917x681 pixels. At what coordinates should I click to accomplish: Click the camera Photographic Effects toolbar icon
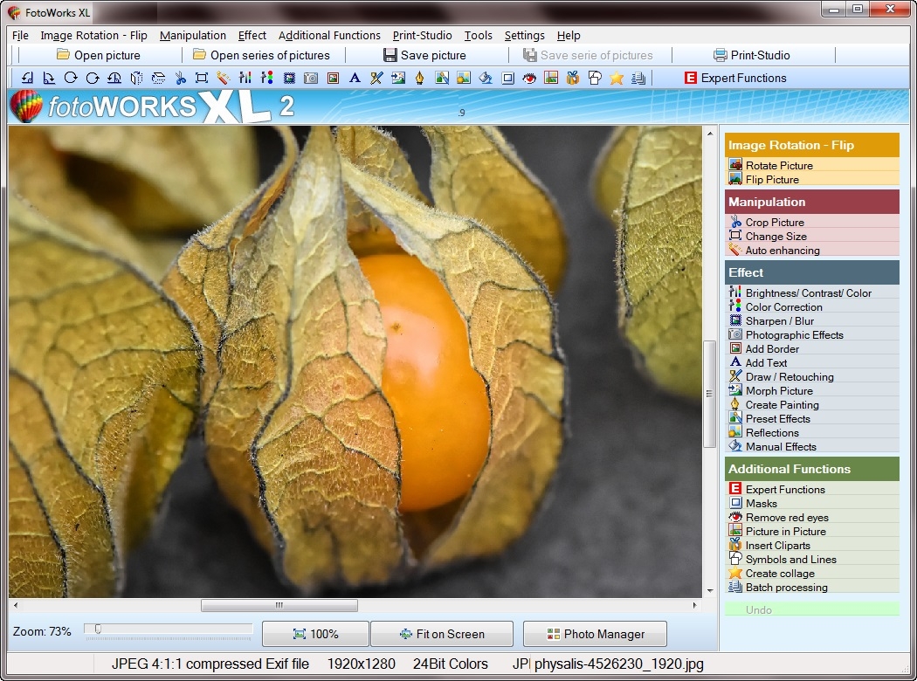pos(311,78)
